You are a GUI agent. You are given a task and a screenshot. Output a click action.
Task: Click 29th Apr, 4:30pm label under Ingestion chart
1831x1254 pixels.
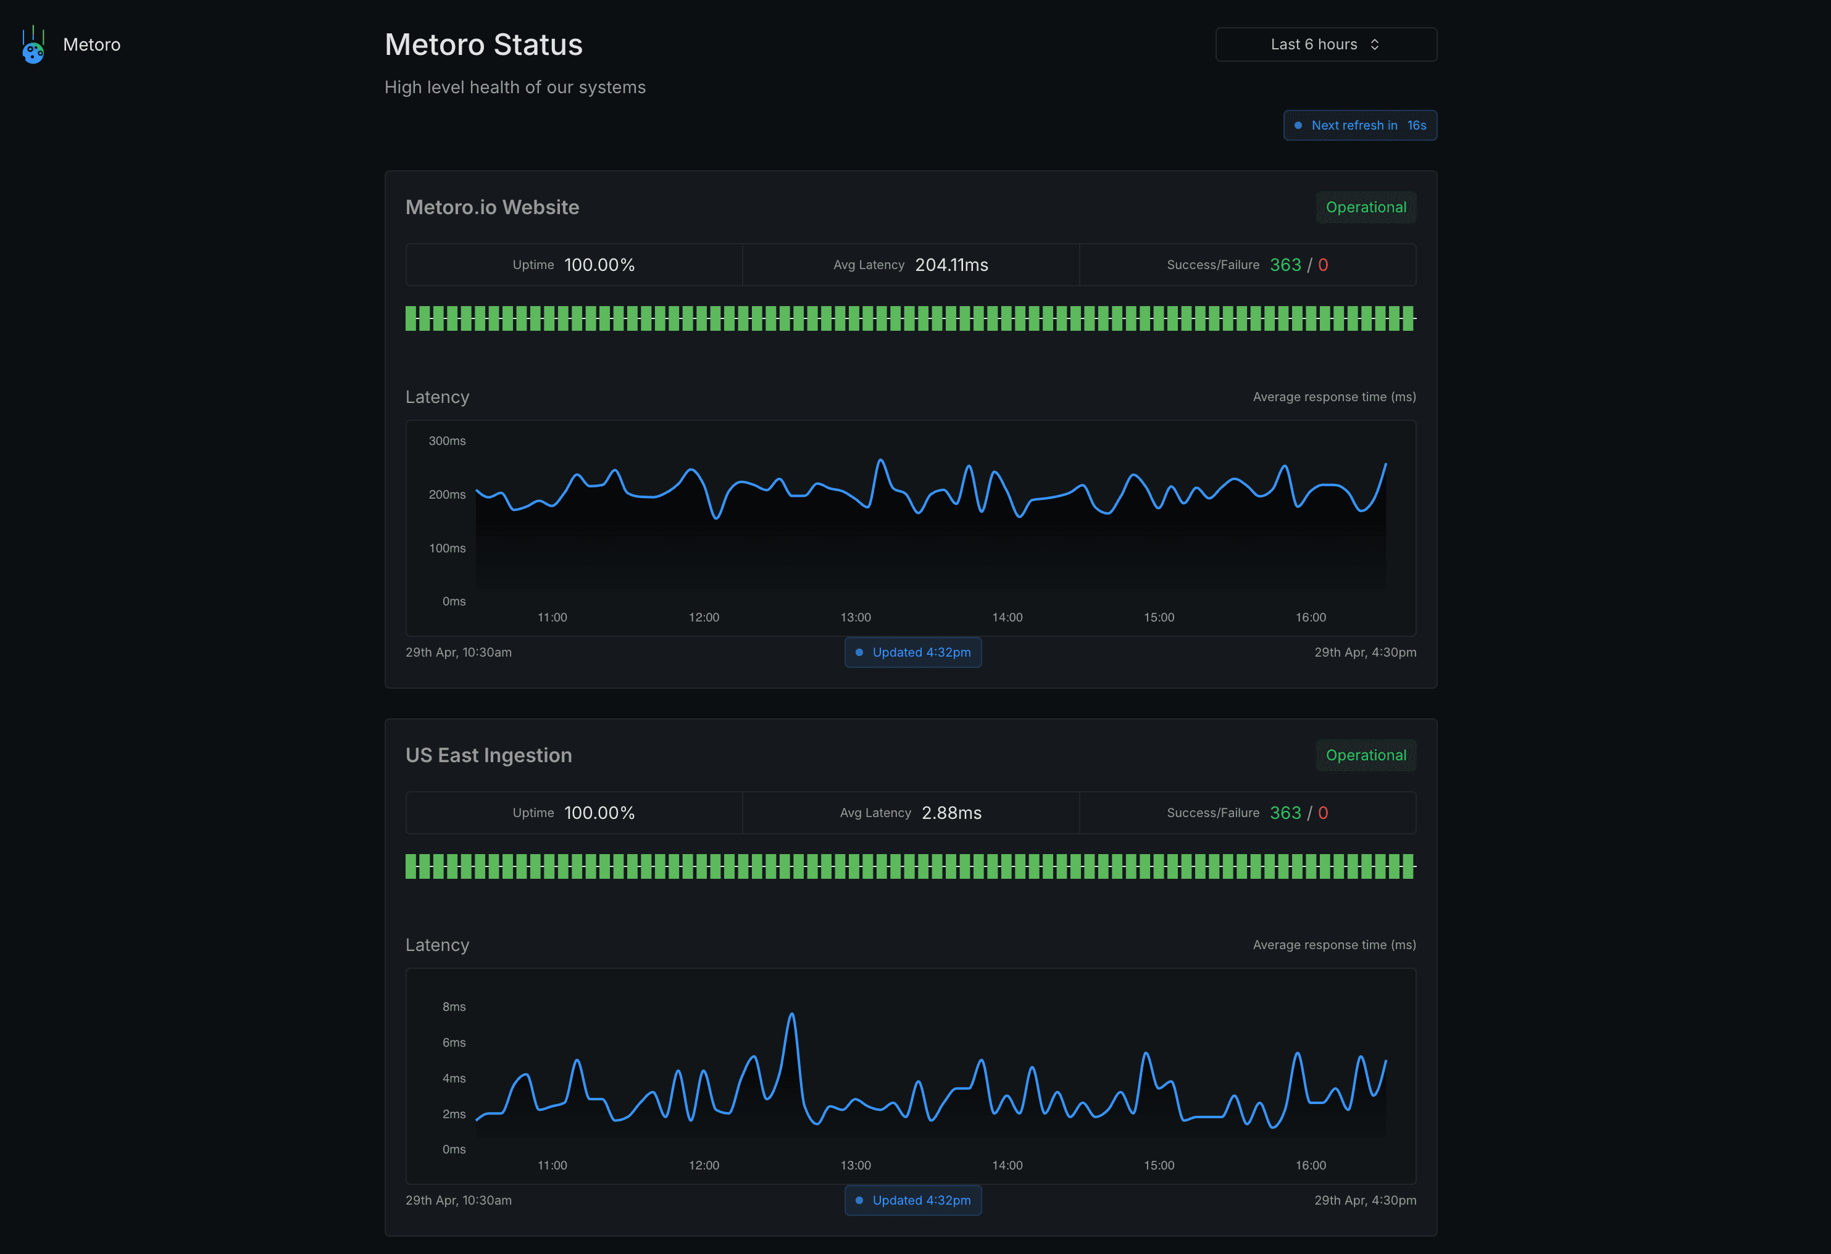(x=1364, y=1200)
